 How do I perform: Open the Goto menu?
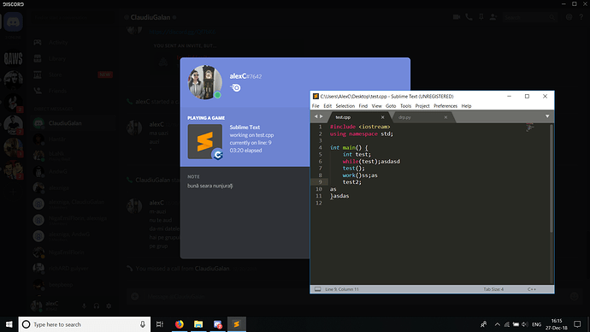(x=391, y=106)
